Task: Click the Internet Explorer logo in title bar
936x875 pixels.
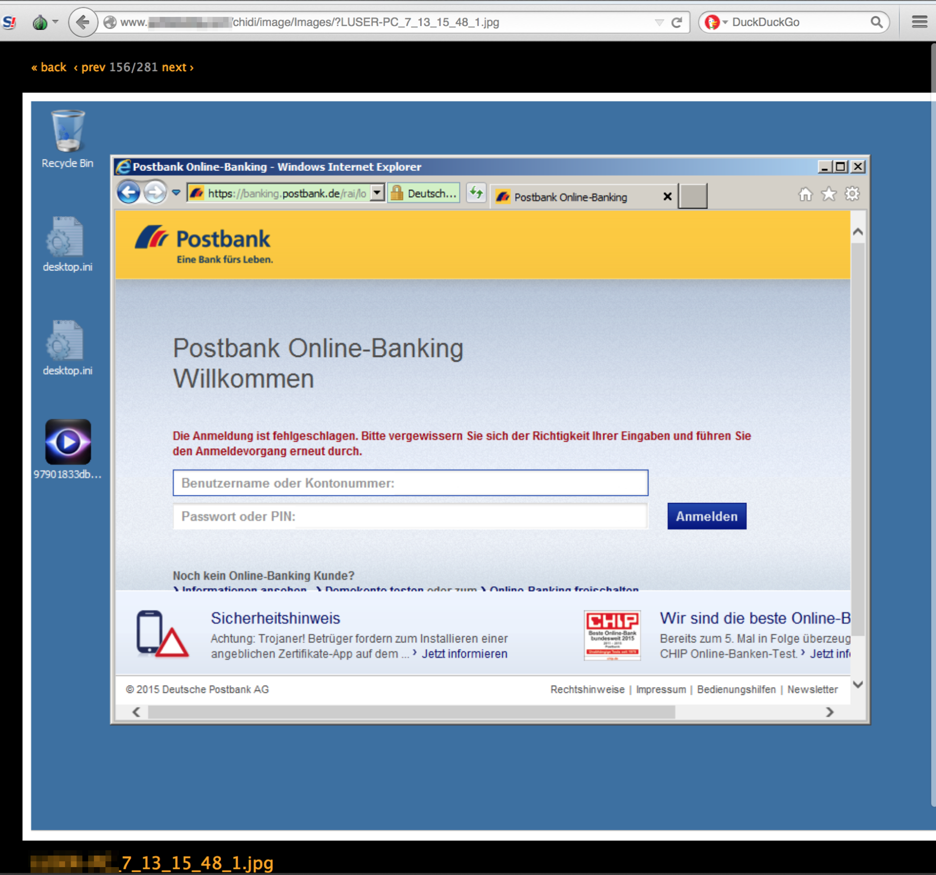Action: coord(123,167)
